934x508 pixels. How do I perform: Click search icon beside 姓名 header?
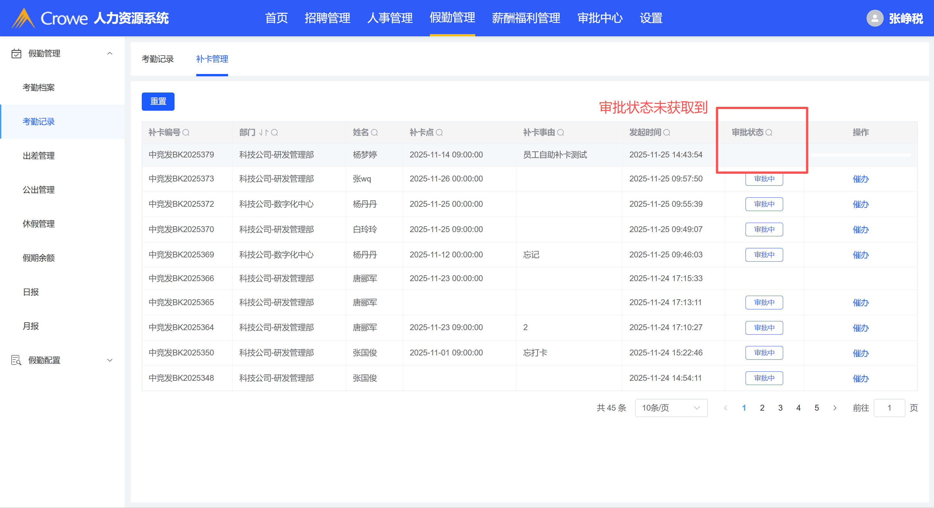pos(375,132)
